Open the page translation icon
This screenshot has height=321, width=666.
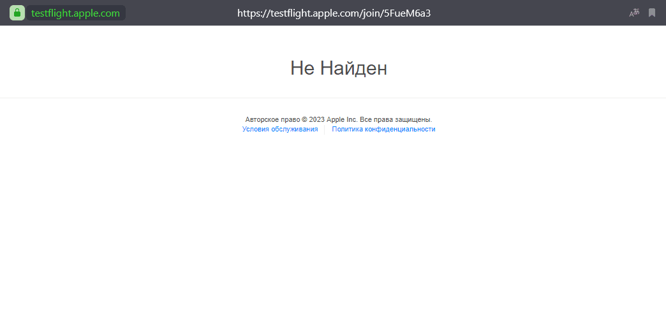pyautogui.click(x=634, y=13)
